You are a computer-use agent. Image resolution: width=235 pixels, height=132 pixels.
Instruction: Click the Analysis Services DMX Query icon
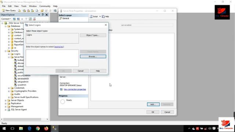(x=28, y=11)
